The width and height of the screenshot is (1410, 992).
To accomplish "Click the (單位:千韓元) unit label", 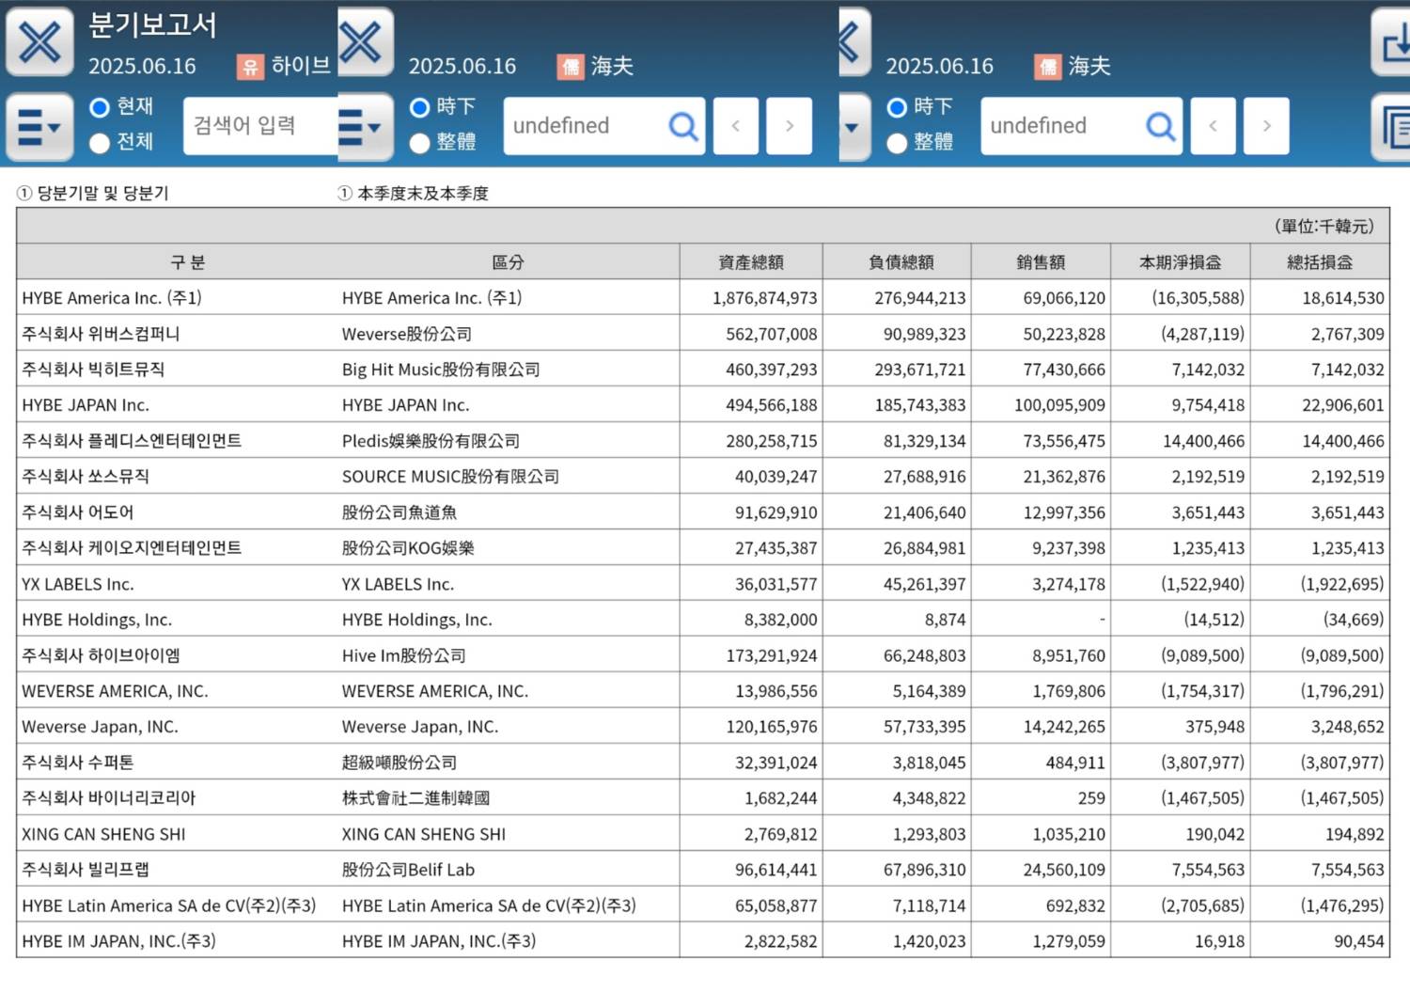I will [1324, 227].
